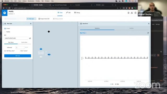Click the REF number input field
Screen dimensions: 167x94
coord(16,38)
